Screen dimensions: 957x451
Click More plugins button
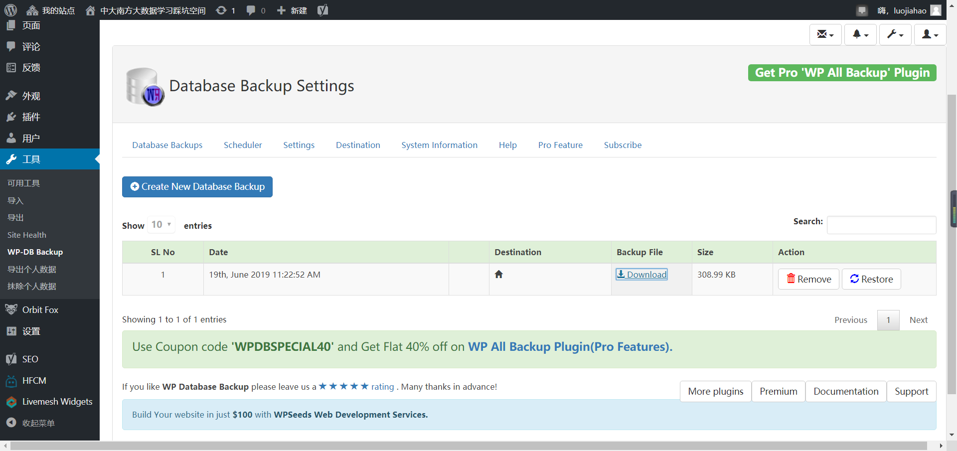(x=716, y=391)
